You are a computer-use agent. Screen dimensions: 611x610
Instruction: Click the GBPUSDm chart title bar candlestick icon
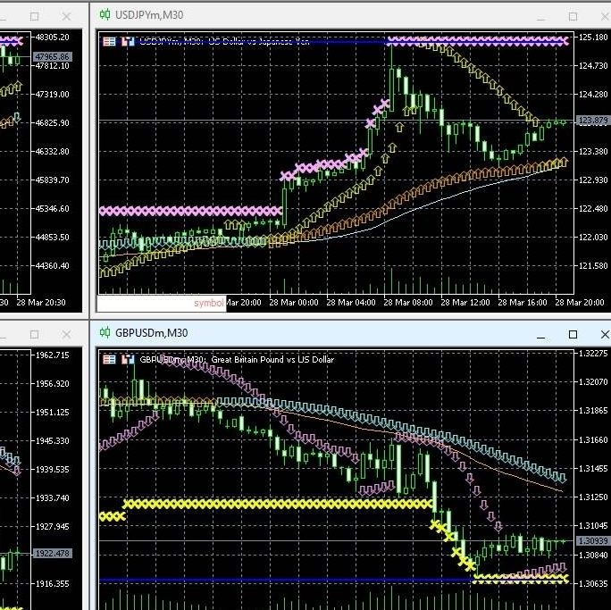coord(105,332)
